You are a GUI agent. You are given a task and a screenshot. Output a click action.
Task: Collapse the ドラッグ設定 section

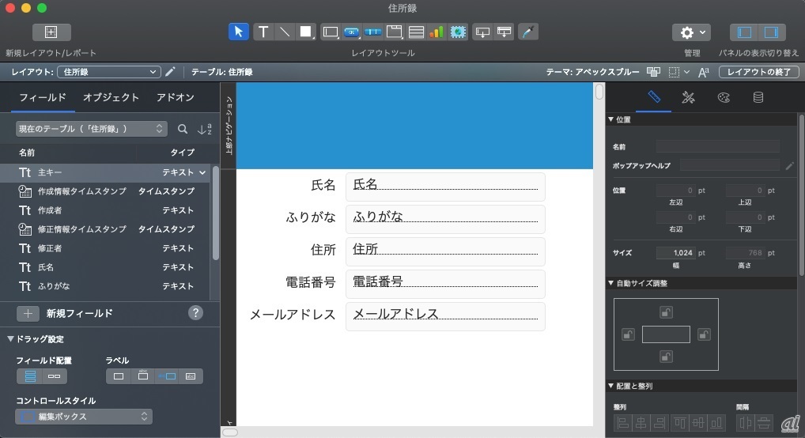11,339
